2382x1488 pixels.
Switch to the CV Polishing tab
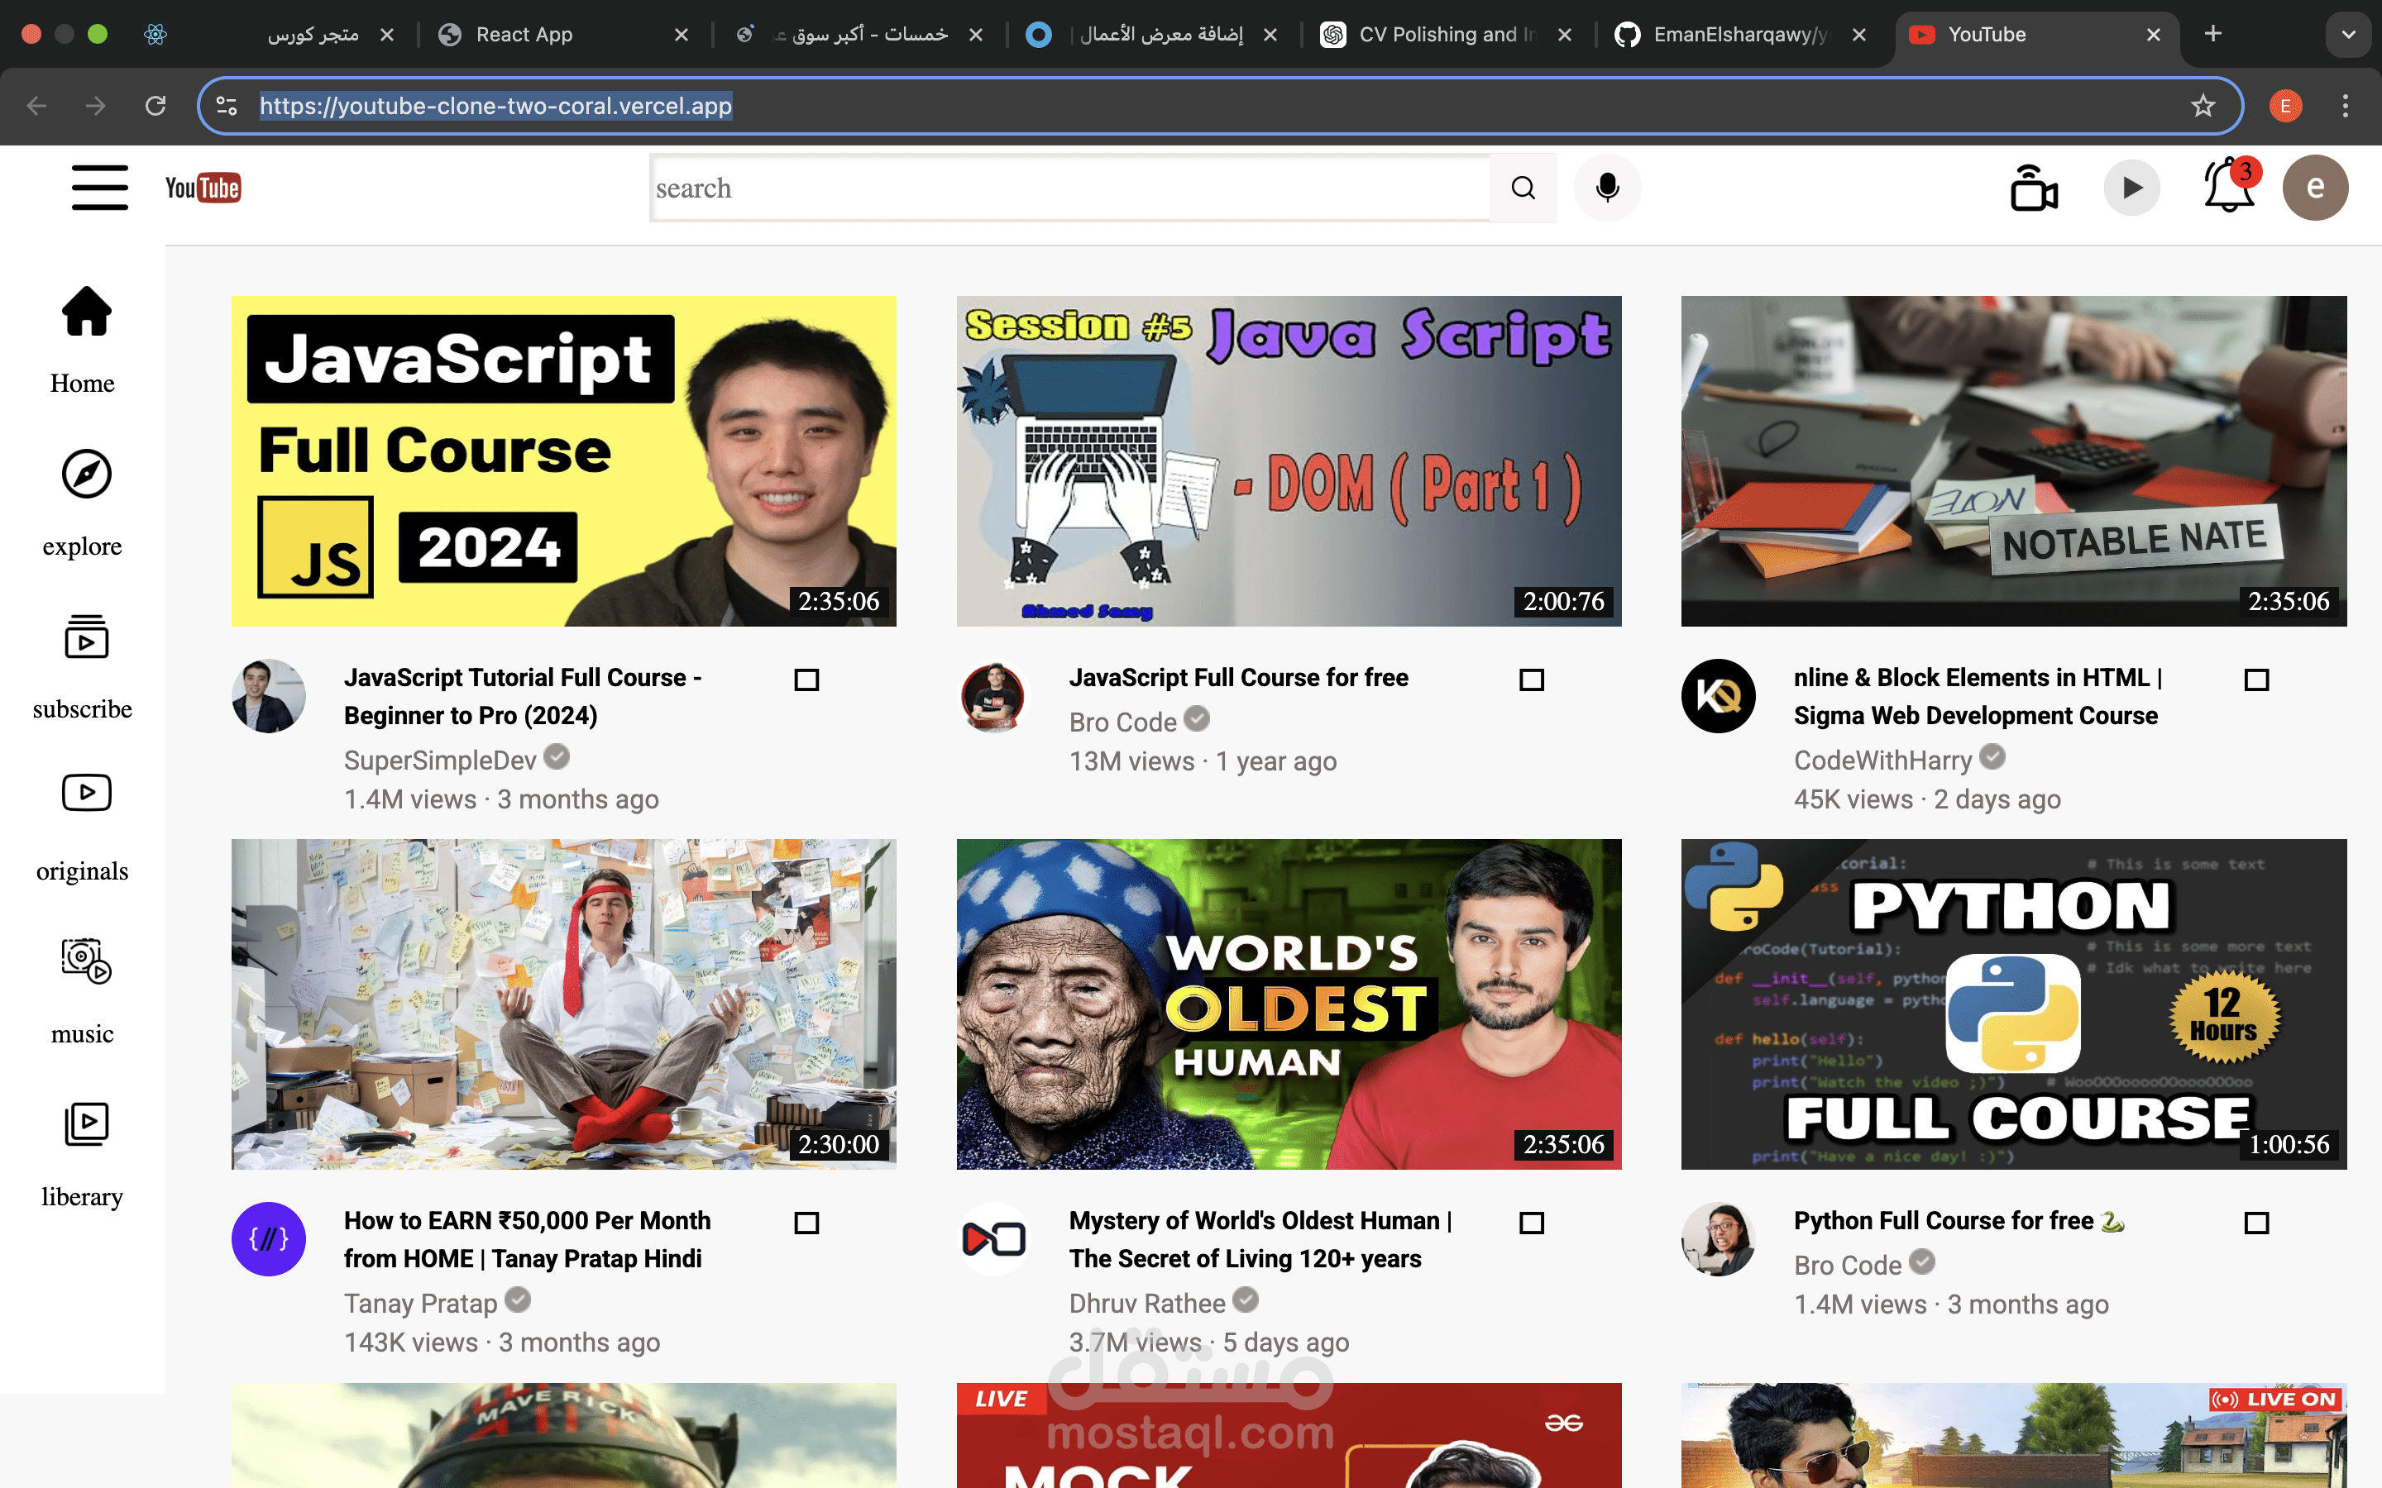[x=1447, y=35]
